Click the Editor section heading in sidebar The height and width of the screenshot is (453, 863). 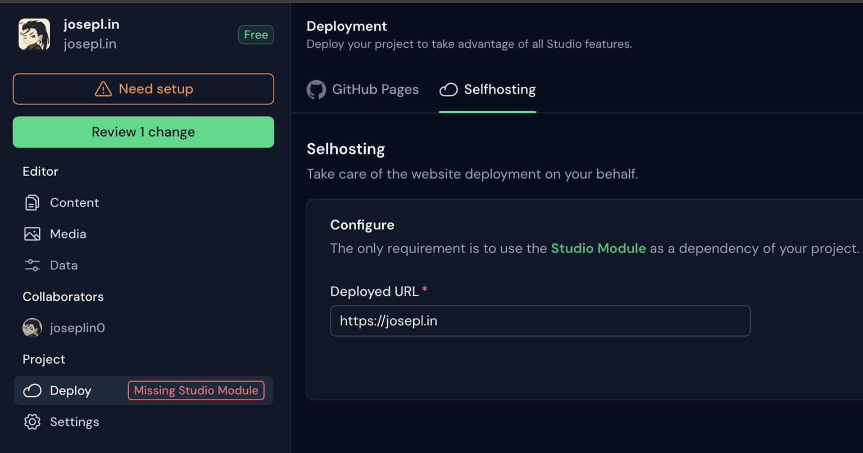pyautogui.click(x=40, y=171)
